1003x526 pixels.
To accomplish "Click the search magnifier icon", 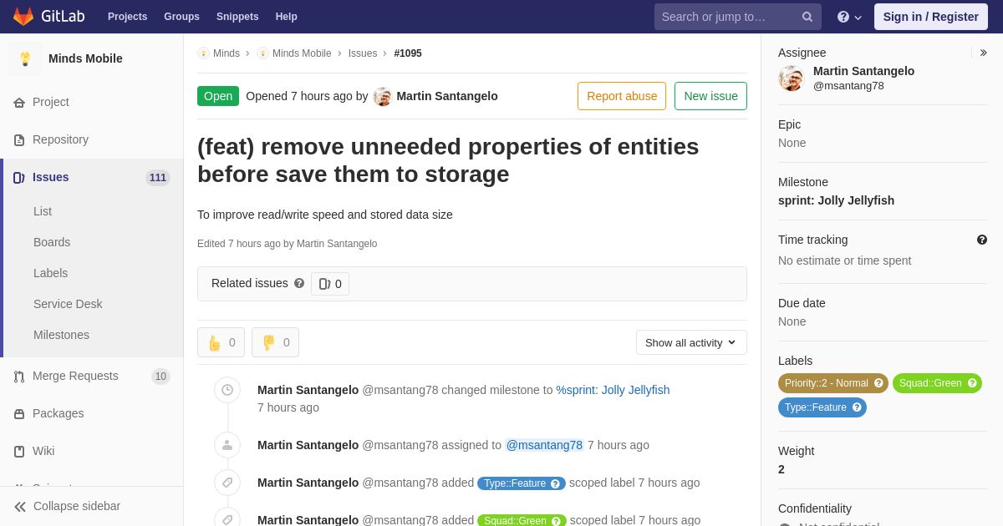I will (x=807, y=17).
